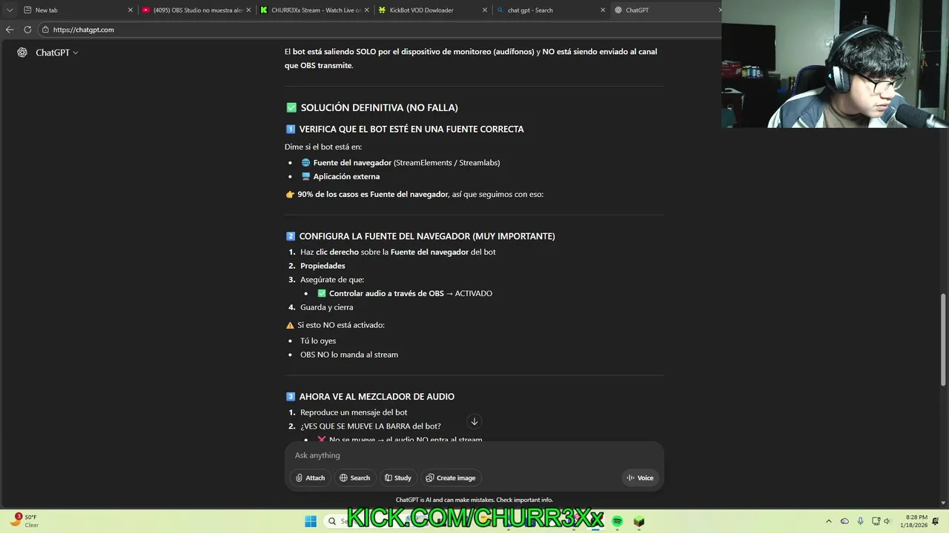Reload the page with the refresh icon
This screenshot has height=533, width=949.
pos(27,30)
